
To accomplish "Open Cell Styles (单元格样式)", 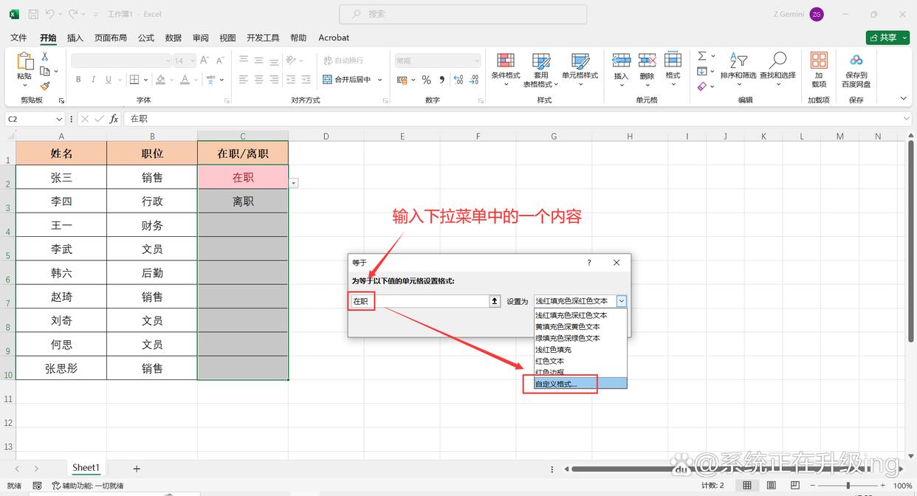I will [580, 69].
